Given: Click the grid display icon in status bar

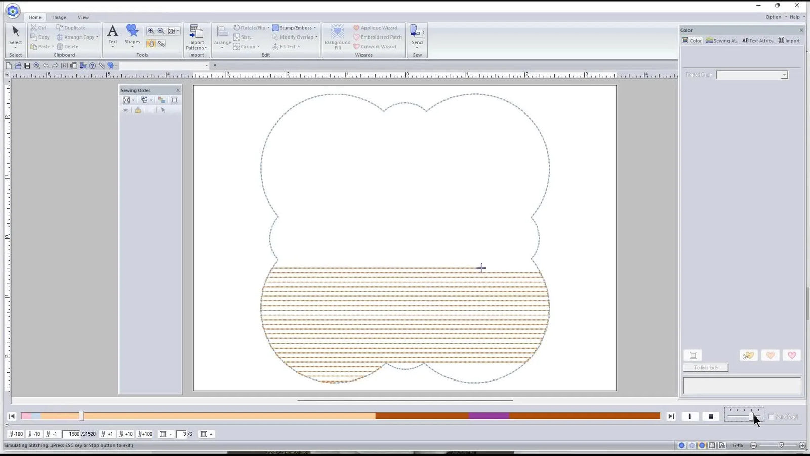Looking at the screenshot, I should (712, 445).
